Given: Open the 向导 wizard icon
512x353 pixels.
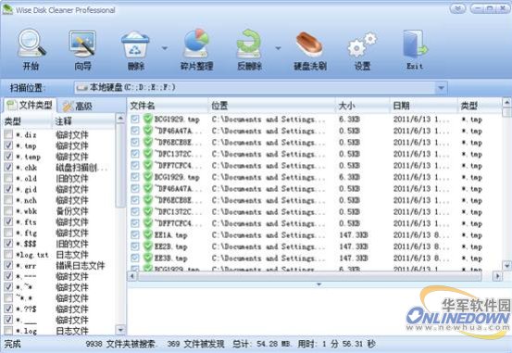Looking at the screenshot, I should click(x=82, y=44).
